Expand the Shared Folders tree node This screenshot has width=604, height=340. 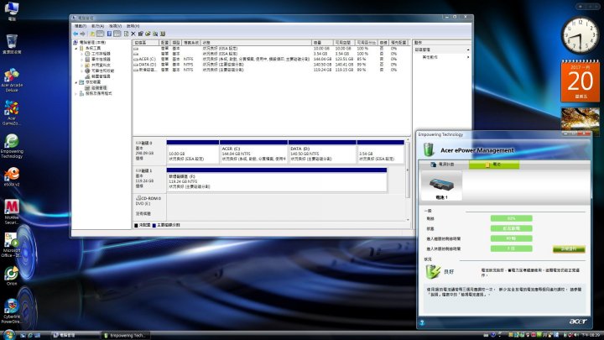(81, 65)
